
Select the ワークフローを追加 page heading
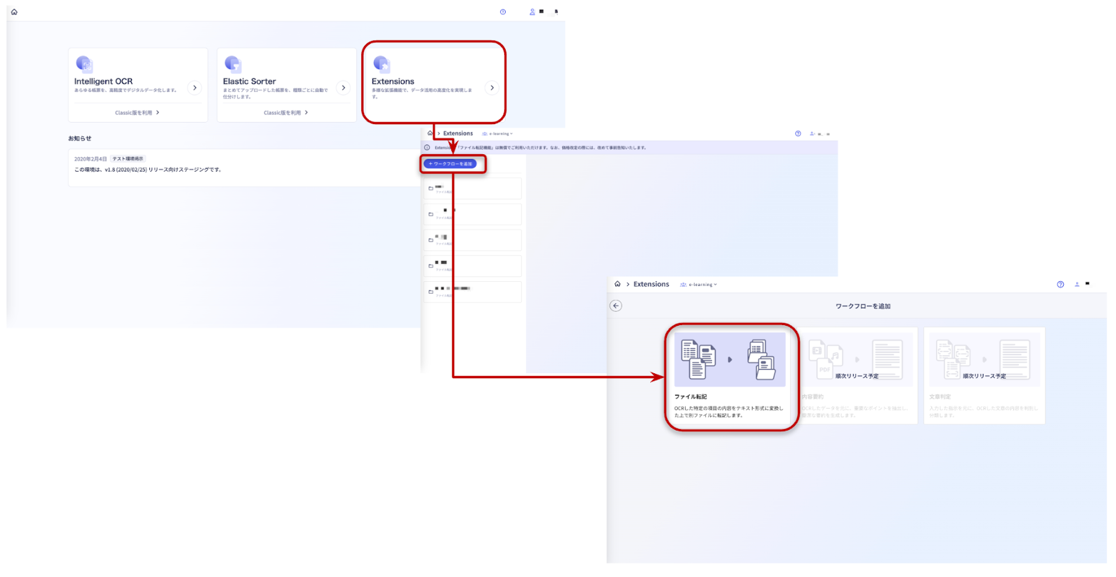coord(863,306)
